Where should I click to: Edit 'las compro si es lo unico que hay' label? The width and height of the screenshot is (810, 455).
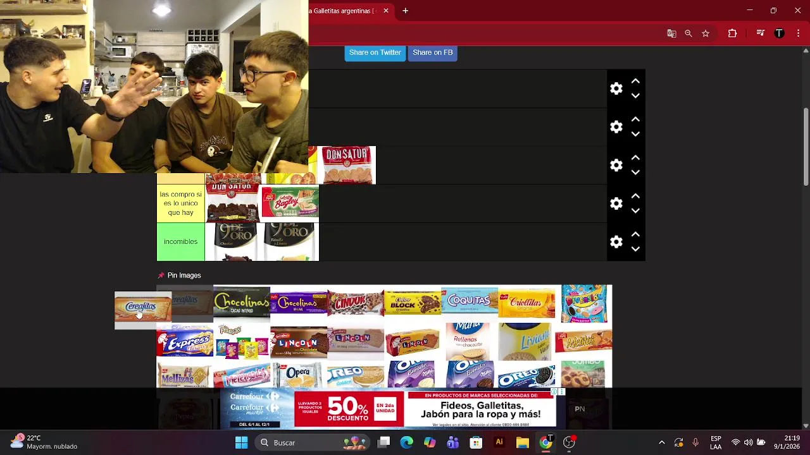tap(181, 203)
